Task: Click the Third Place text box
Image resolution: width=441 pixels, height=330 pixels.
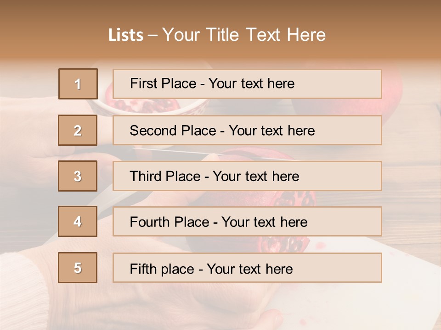Action: coord(247,176)
